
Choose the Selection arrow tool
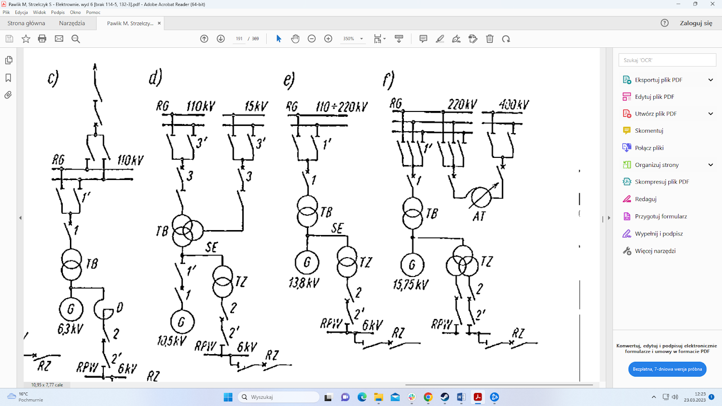[x=278, y=39]
